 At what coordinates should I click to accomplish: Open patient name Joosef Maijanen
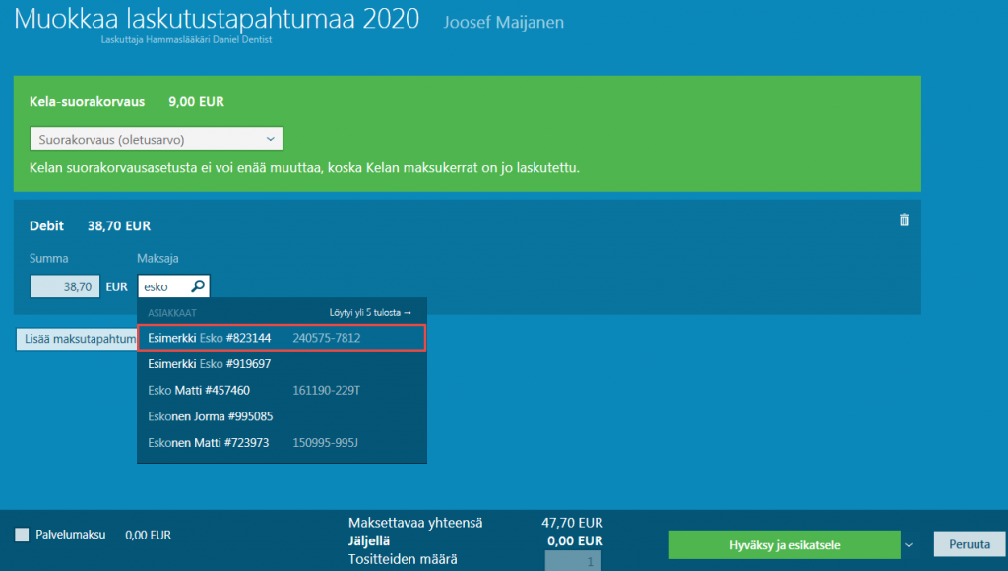504,22
